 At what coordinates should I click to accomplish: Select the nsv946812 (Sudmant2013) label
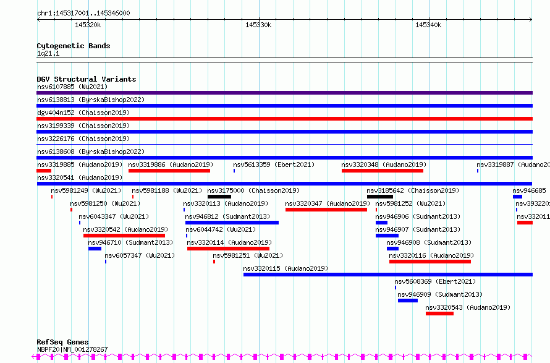227,216
